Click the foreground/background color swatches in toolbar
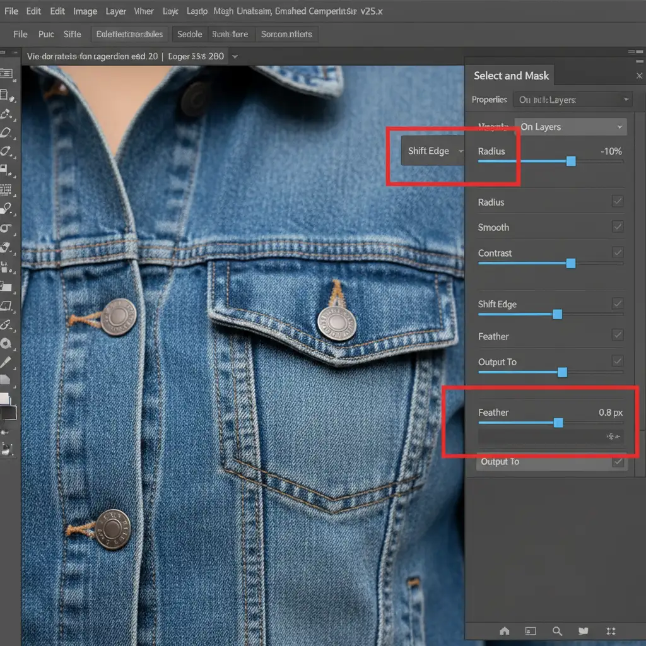 pos(8,406)
